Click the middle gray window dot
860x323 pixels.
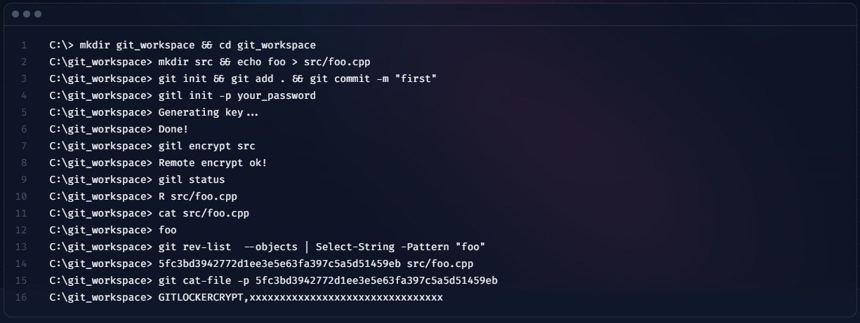click(27, 14)
